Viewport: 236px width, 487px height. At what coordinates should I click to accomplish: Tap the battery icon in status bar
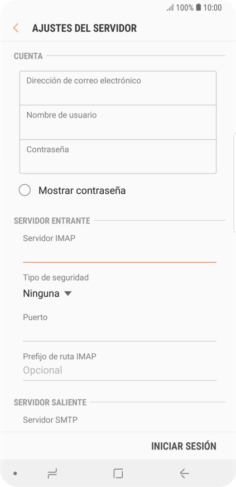198,7
